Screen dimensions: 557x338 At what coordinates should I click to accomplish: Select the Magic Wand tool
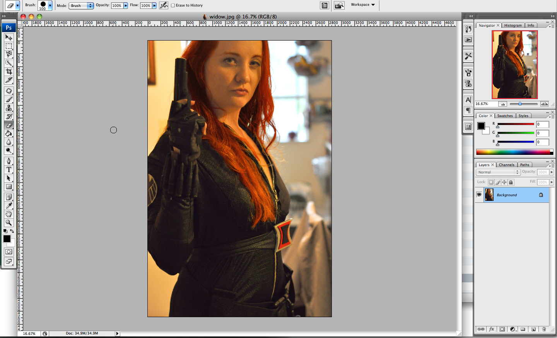point(9,63)
